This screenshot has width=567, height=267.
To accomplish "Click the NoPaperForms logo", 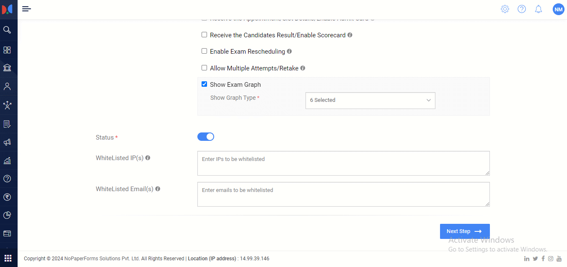I will coord(7,9).
